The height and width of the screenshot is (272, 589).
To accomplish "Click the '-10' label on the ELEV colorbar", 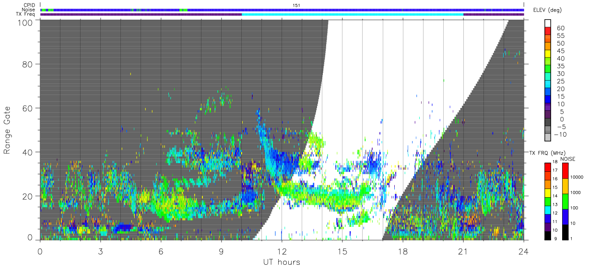I will coord(560,134).
